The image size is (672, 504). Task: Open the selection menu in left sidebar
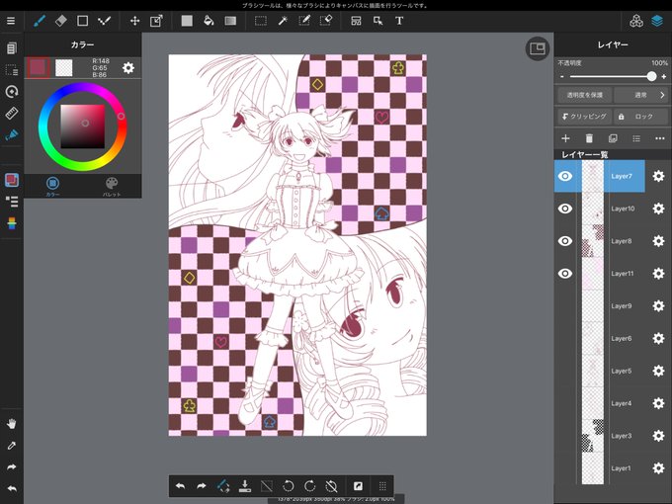(12, 70)
